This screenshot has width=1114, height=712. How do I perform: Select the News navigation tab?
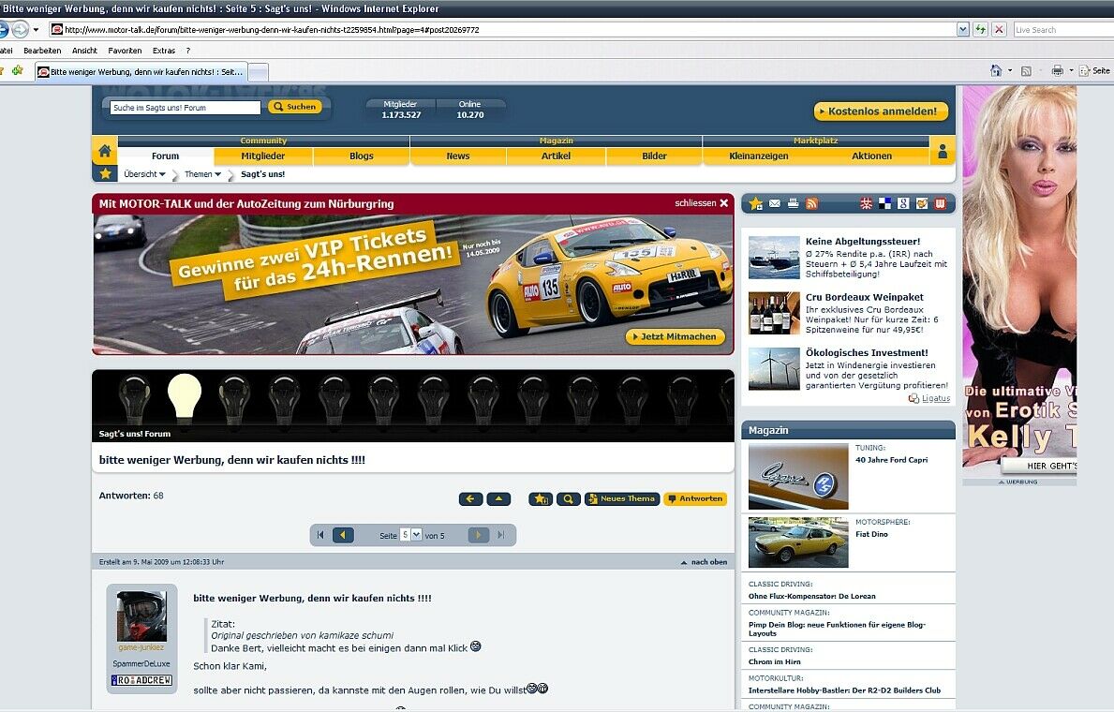pos(458,156)
